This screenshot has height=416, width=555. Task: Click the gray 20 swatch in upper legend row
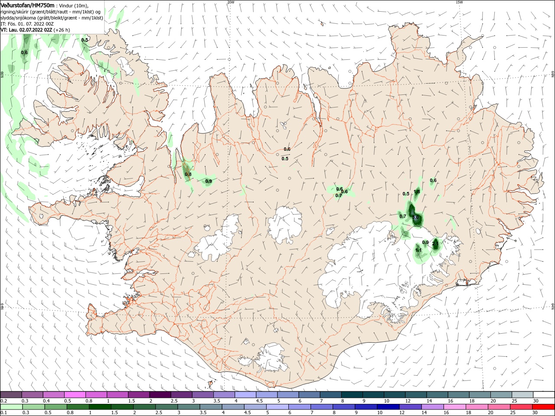[x=501, y=395]
